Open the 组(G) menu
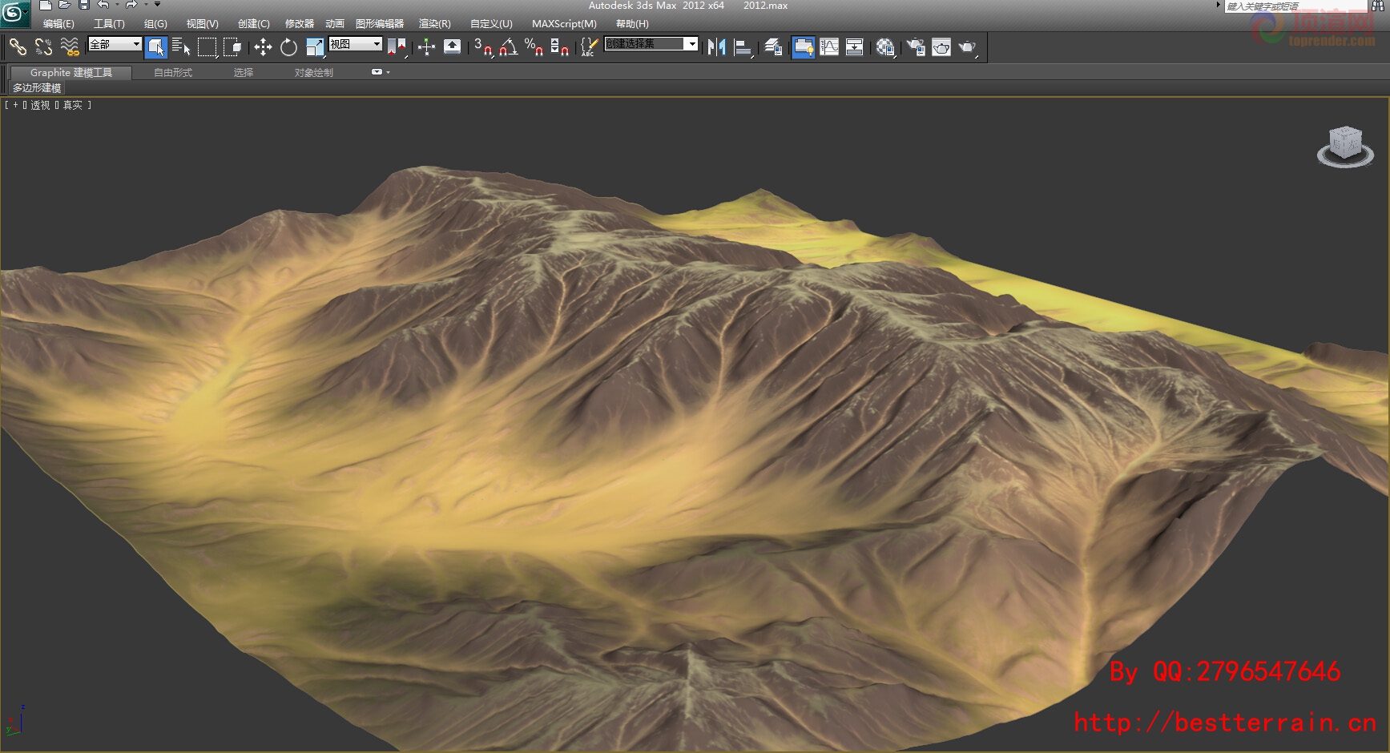The height and width of the screenshot is (753, 1390). click(155, 24)
